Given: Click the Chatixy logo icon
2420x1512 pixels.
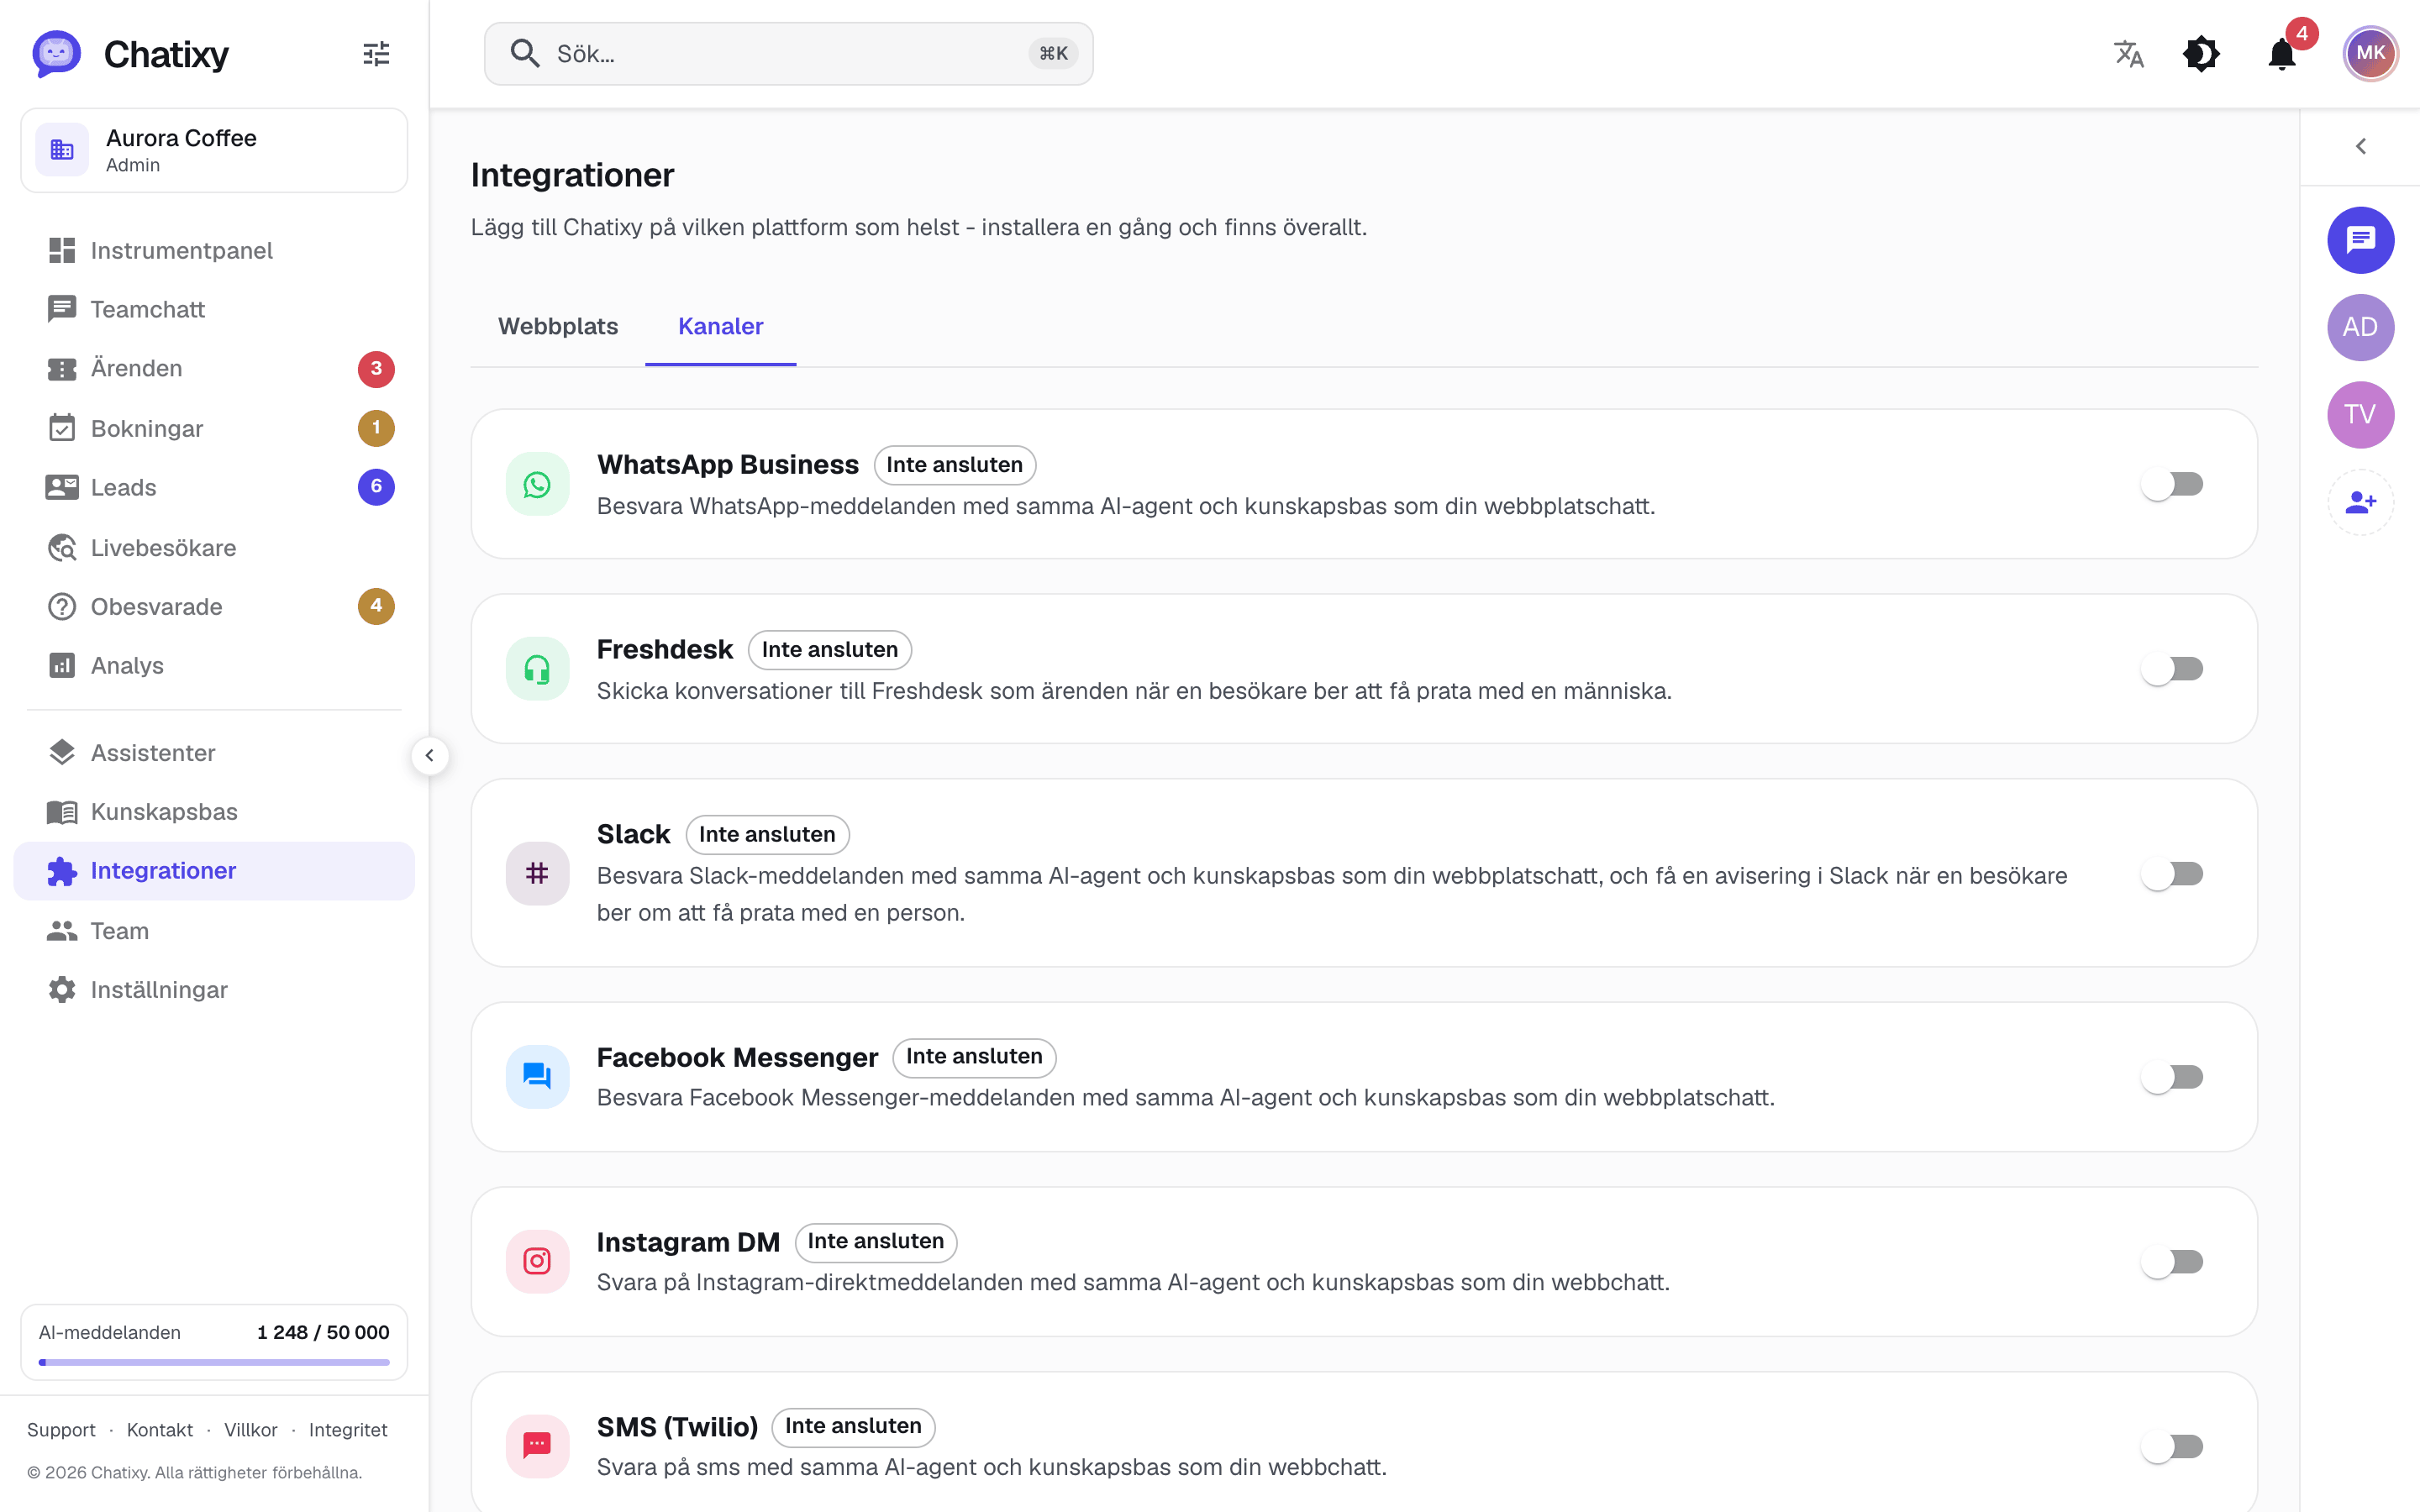Looking at the screenshot, I should tap(56, 53).
